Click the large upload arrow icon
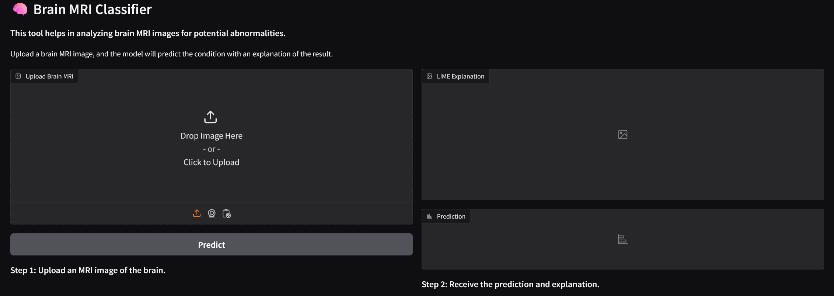 click(x=210, y=117)
